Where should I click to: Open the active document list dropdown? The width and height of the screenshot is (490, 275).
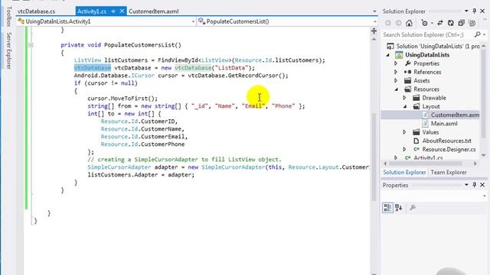tap(374, 11)
